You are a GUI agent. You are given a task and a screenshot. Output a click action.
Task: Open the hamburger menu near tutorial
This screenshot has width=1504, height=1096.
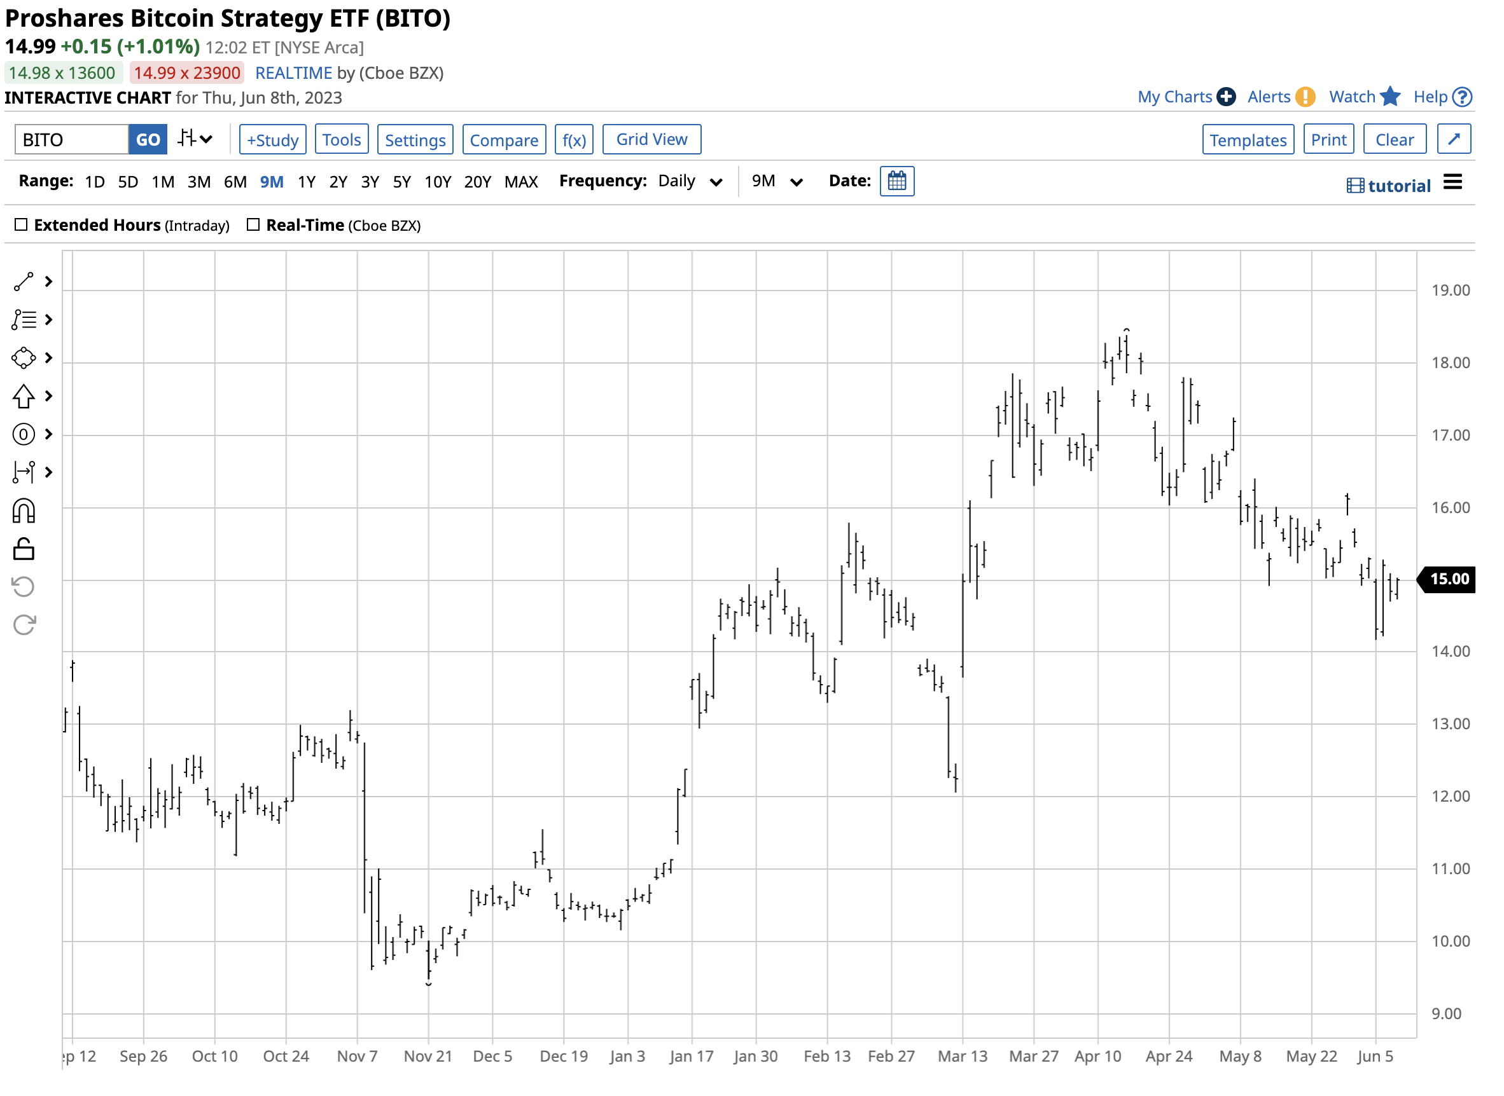click(1454, 181)
